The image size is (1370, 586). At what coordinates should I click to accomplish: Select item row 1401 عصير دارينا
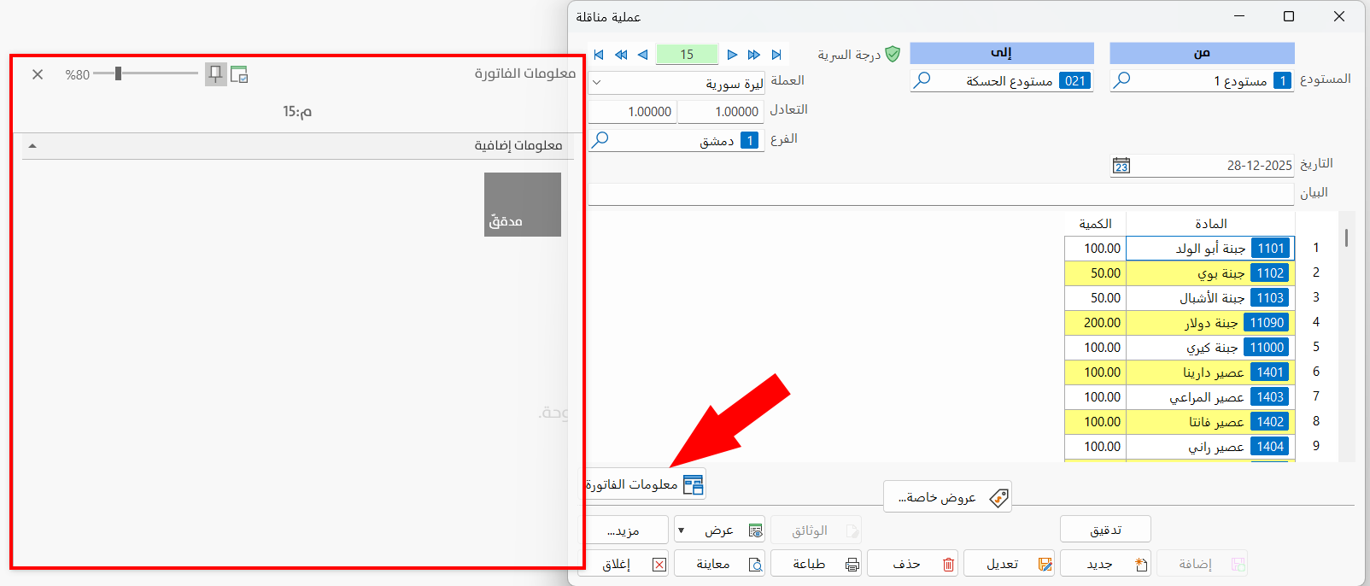click(x=1210, y=372)
